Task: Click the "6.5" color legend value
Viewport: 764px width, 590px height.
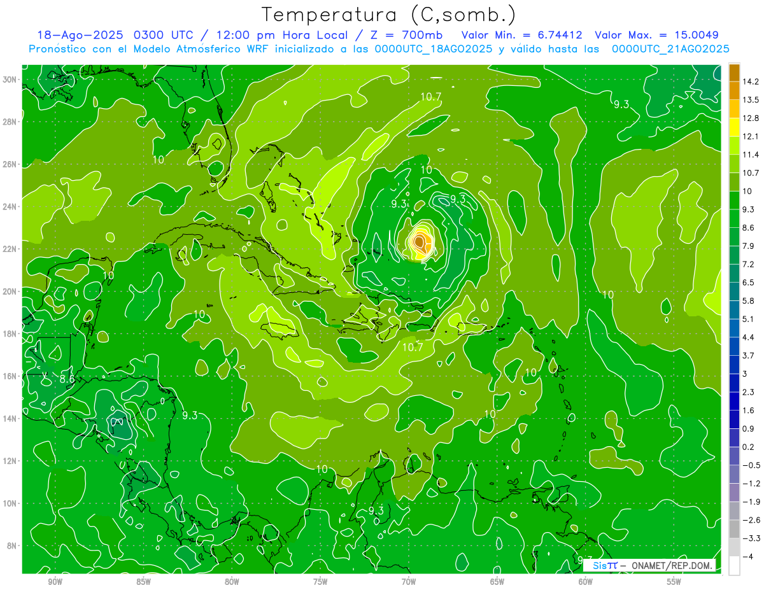Action: [x=748, y=282]
